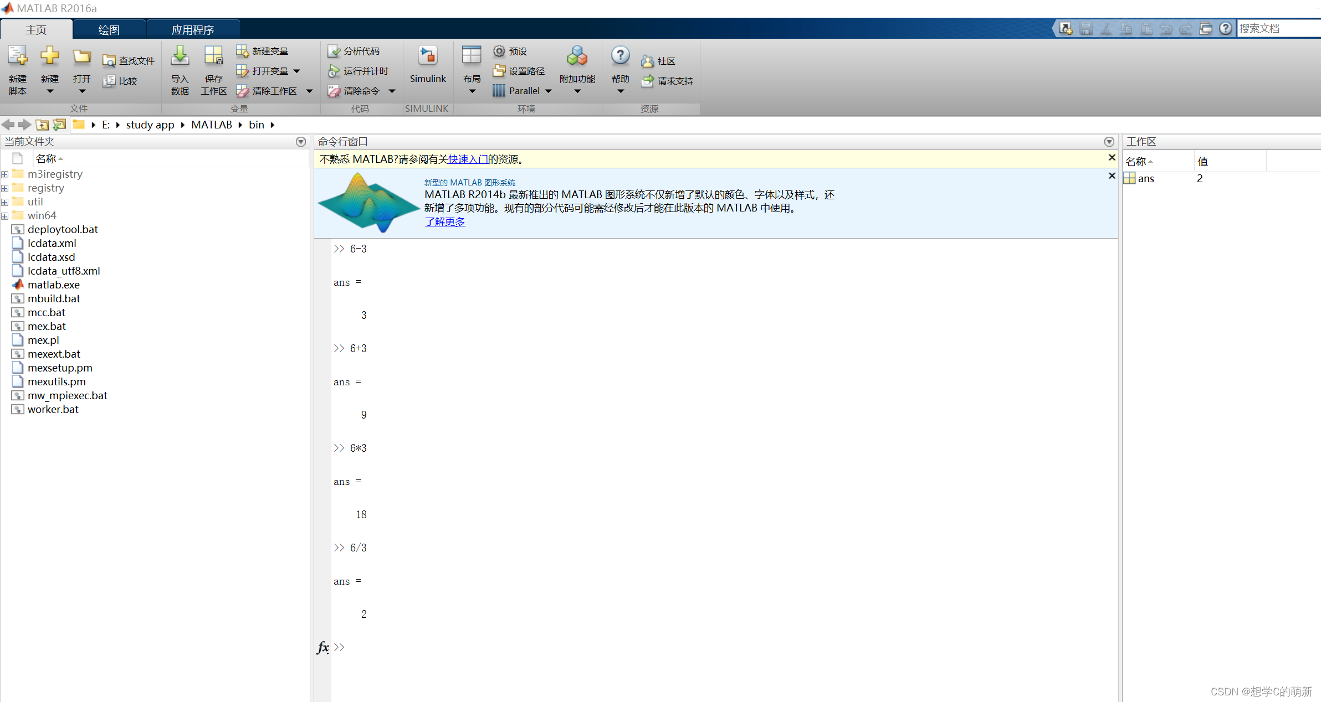Click the Import Data (导入数据) icon
The height and width of the screenshot is (702, 1321).
[180, 56]
